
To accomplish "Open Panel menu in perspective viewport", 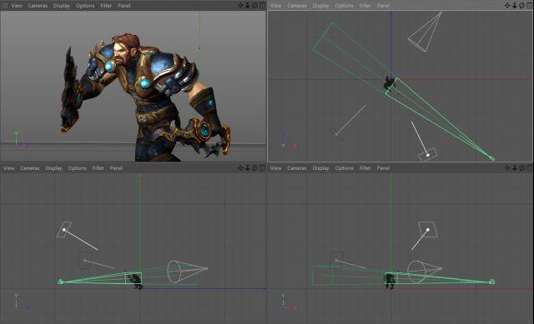I will tap(124, 6).
